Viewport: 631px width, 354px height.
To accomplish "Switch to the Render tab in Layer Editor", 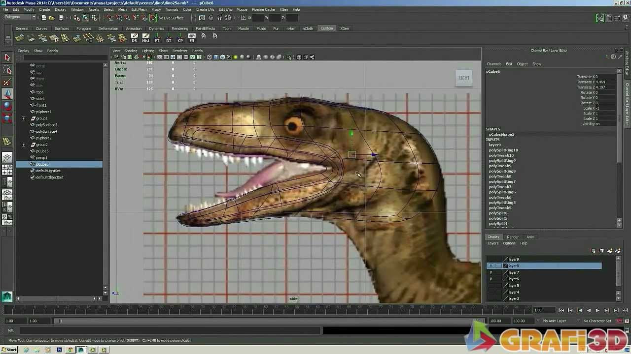I will coord(513,236).
